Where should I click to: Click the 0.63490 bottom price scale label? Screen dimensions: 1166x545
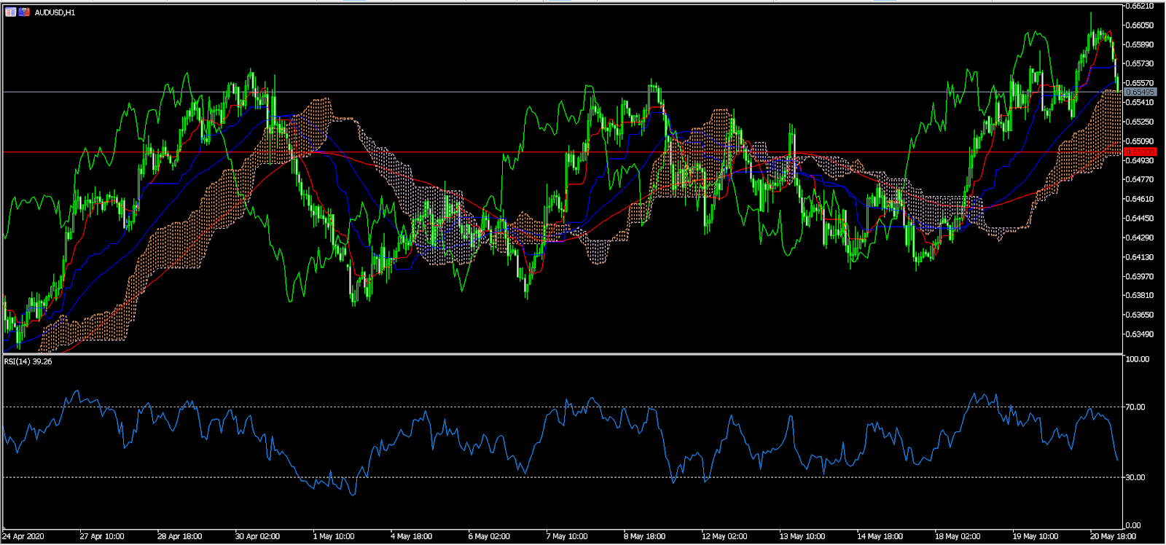tap(1140, 334)
